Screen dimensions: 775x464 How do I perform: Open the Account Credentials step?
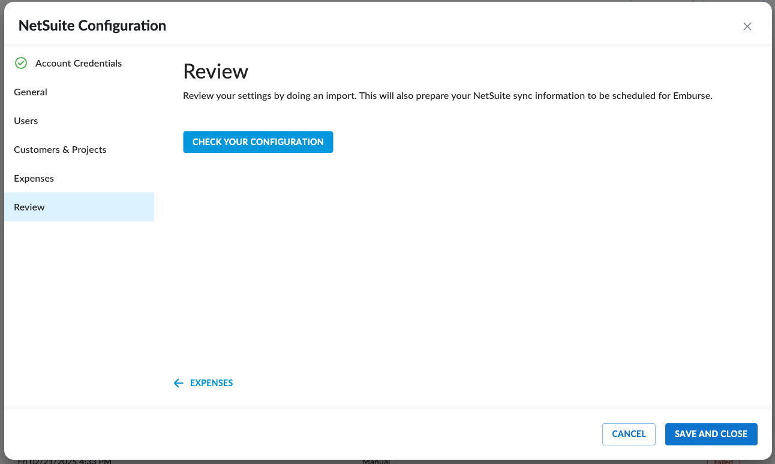pyautogui.click(x=79, y=63)
